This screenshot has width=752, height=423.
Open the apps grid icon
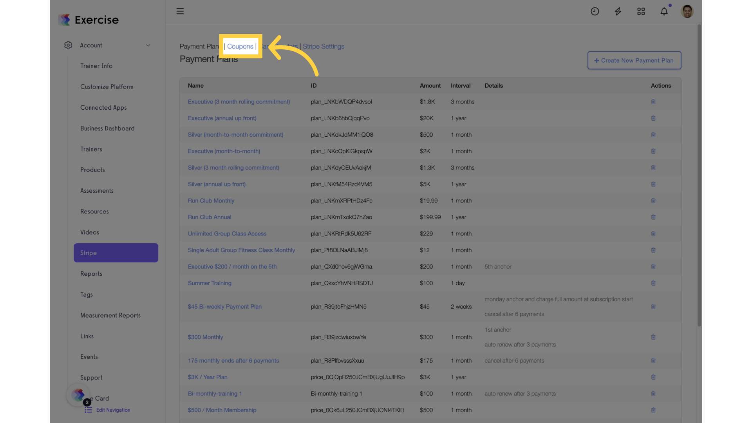(641, 11)
